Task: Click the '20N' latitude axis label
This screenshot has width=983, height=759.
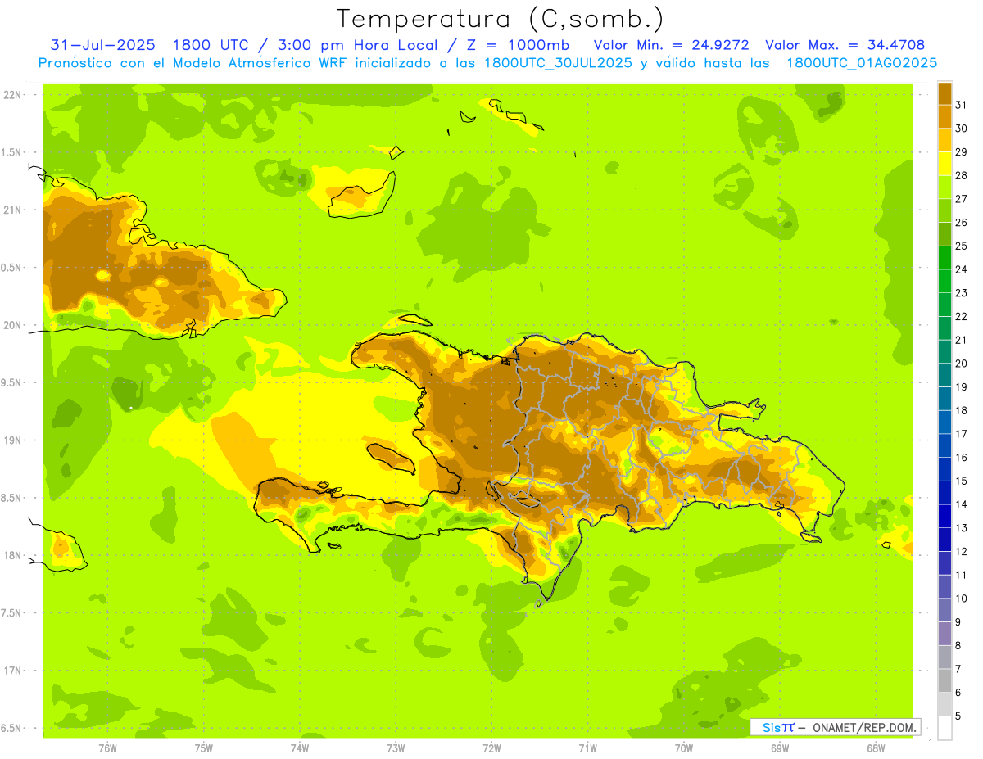Action: tap(12, 325)
